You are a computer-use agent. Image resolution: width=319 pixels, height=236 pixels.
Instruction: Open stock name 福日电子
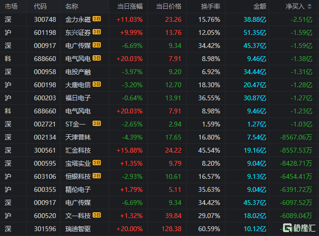coord(78,98)
